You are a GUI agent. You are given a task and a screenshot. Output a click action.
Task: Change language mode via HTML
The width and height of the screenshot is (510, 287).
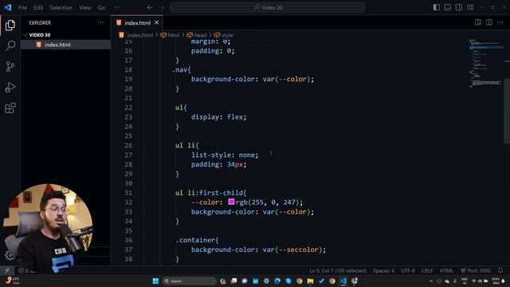pyautogui.click(x=446, y=271)
